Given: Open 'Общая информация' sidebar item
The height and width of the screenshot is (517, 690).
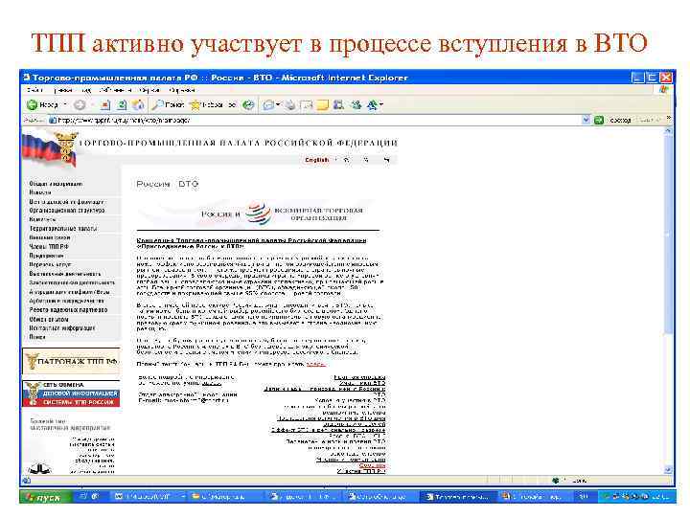Looking at the screenshot, I should 56,184.
